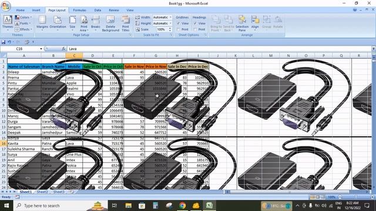Click the 100% zoom level button

pyautogui.click(x=331, y=197)
